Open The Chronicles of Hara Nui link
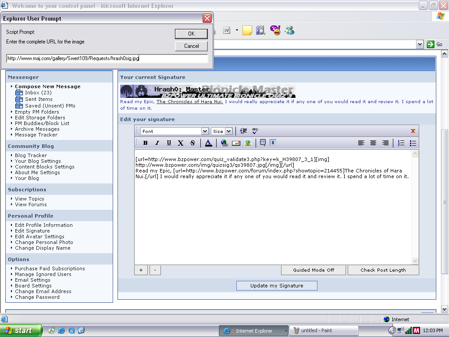Viewport: 449px width, 337px height. 190,101
